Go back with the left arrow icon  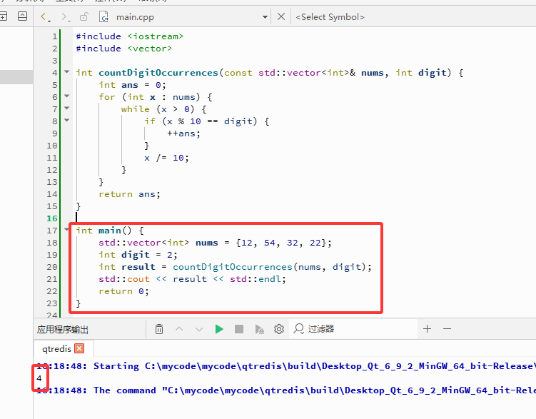45,16
